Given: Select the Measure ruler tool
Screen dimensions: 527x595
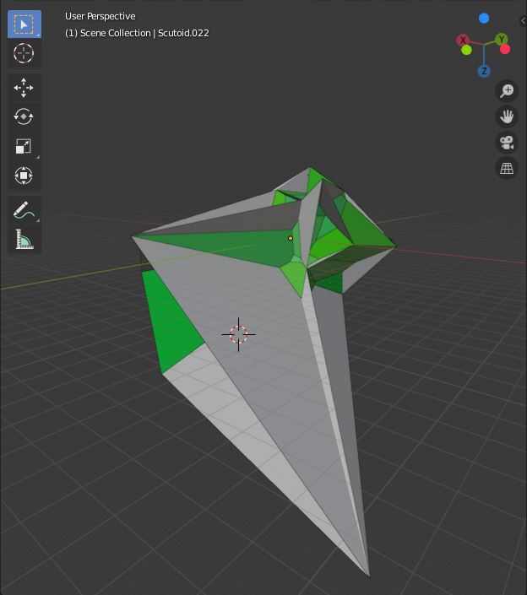Looking at the screenshot, I should click(x=24, y=239).
